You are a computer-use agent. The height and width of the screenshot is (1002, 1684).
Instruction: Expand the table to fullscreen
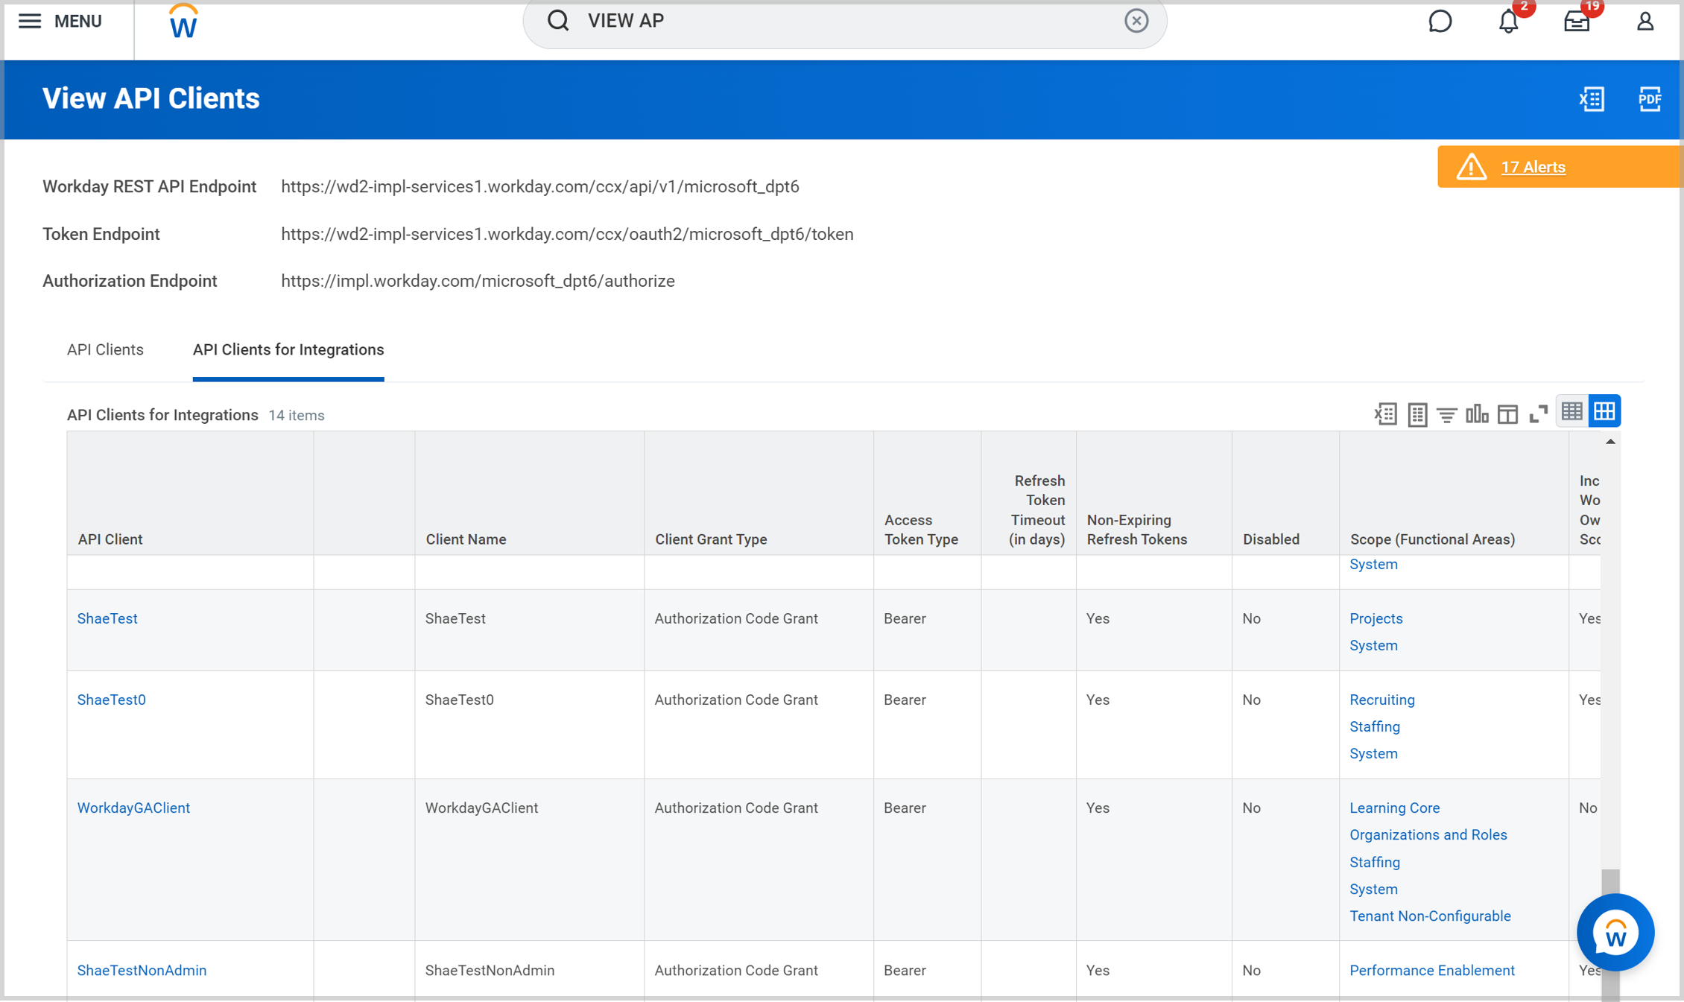coord(1538,414)
